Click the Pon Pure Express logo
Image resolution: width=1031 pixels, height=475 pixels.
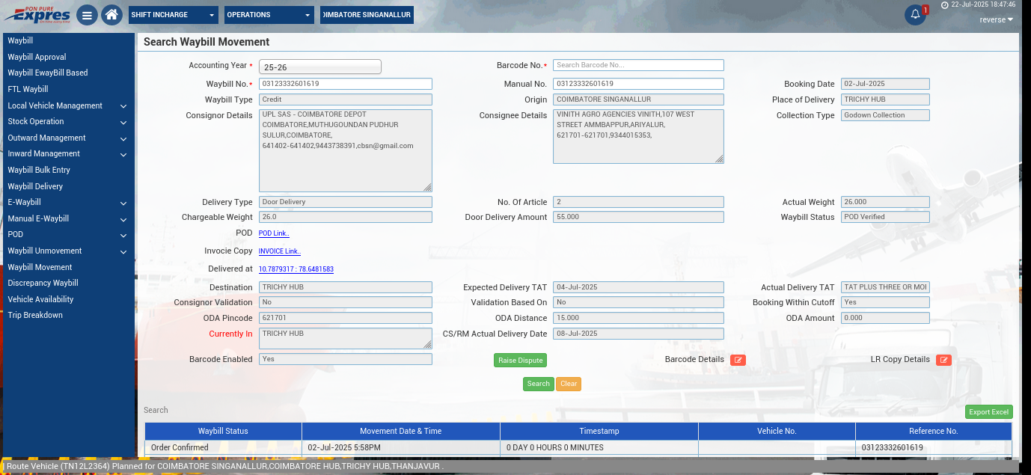coord(37,14)
